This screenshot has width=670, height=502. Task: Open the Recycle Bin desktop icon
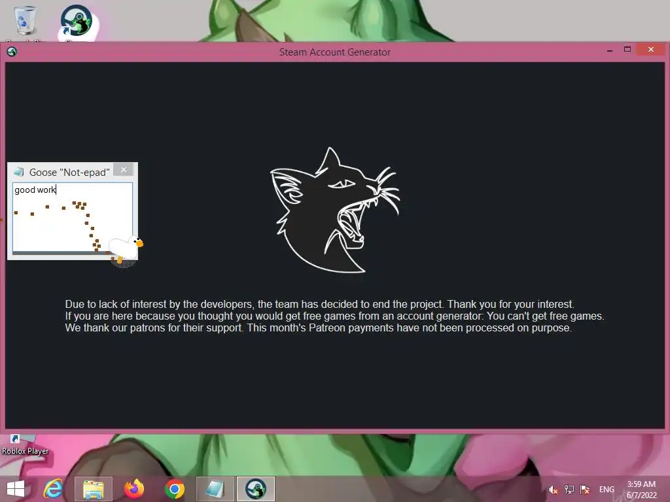[25, 22]
